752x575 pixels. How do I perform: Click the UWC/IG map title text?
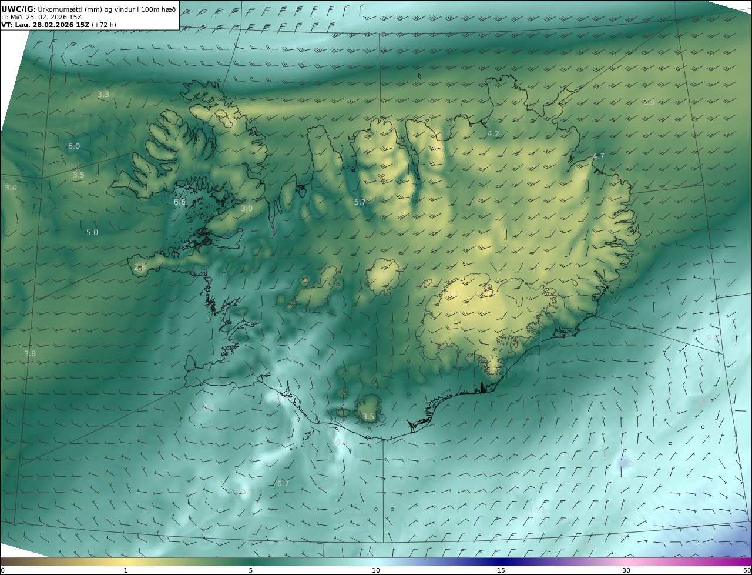[x=19, y=9]
